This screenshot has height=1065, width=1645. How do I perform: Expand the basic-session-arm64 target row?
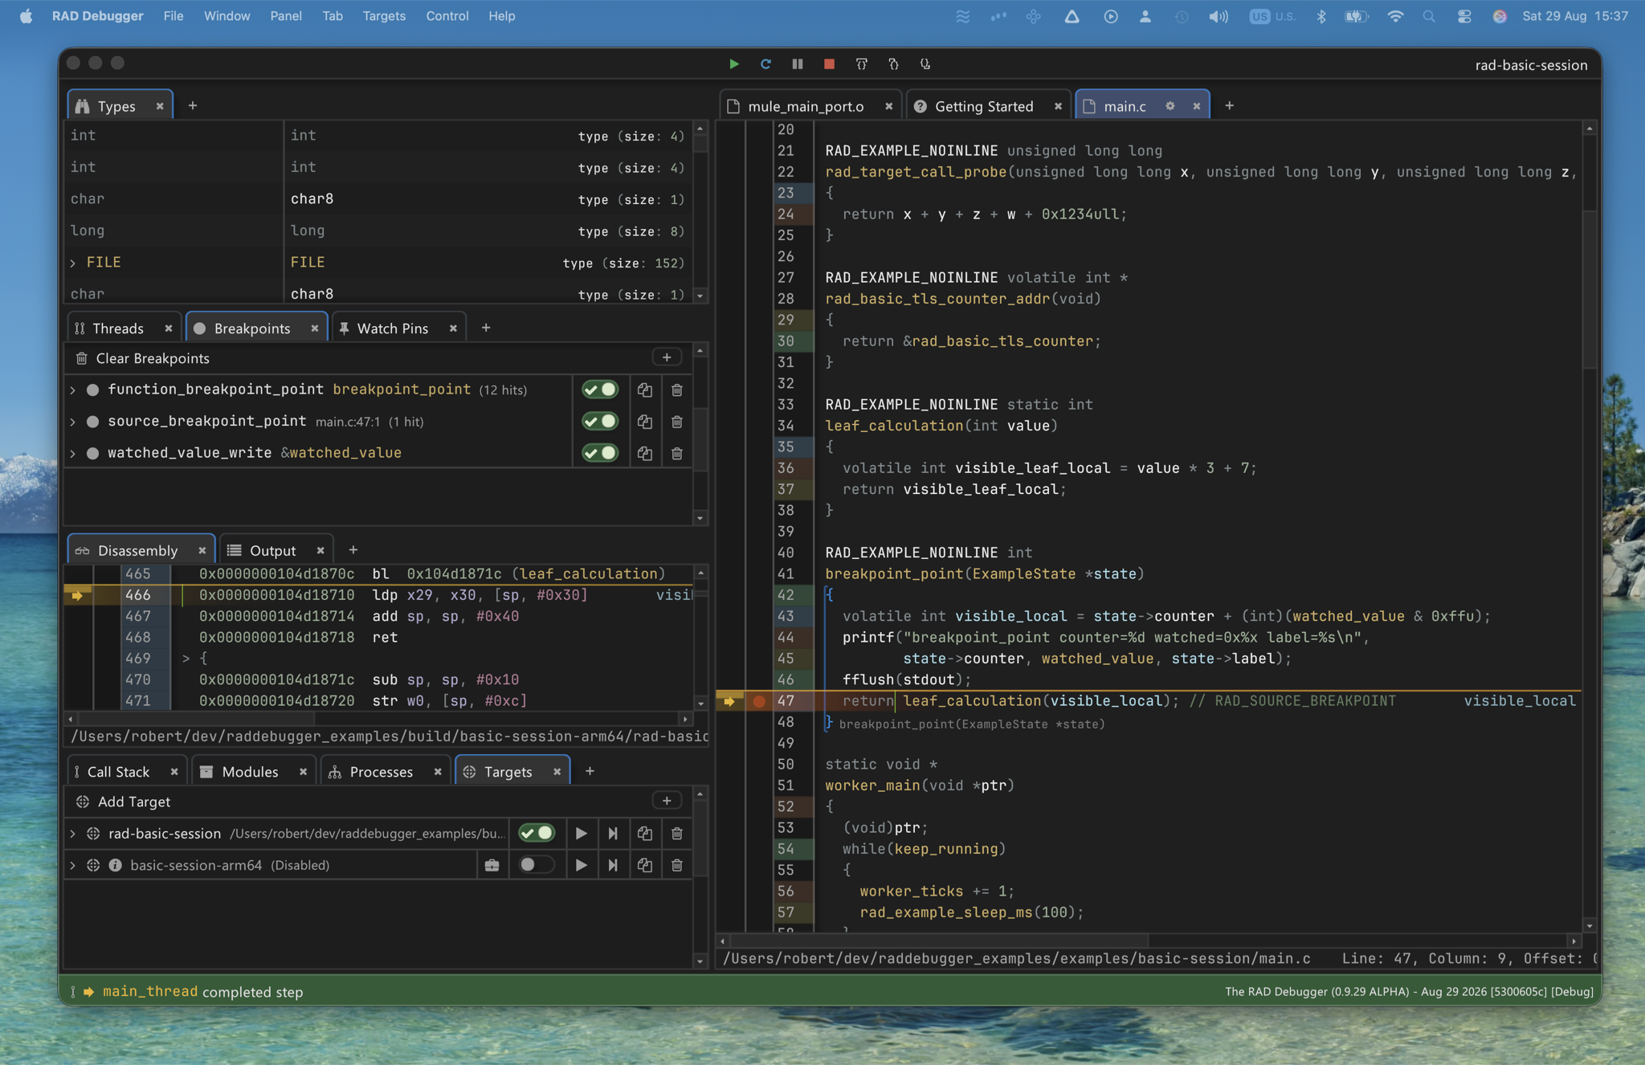tap(73, 865)
